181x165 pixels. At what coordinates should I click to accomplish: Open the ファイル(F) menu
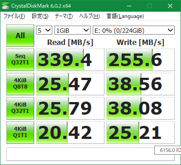click(x=14, y=16)
